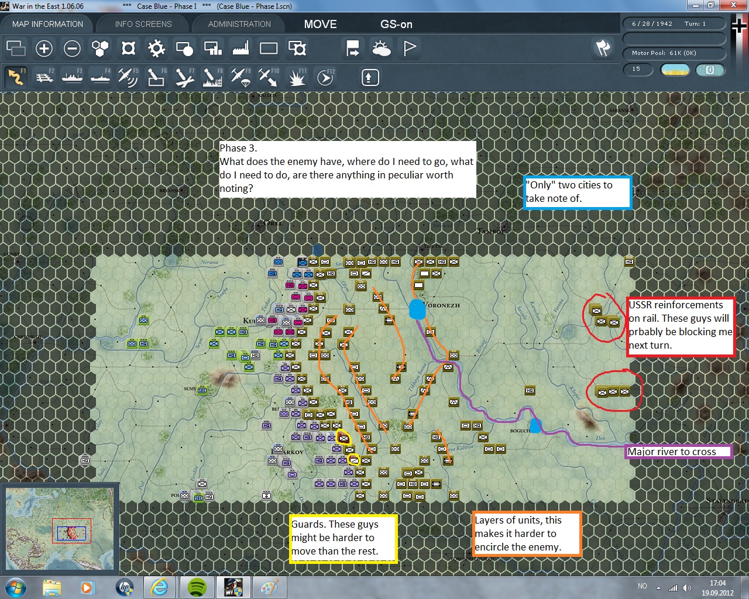This screenshot has width=749, height=599.
Task: Click the indicator showing 0
Action: point(710,70)
